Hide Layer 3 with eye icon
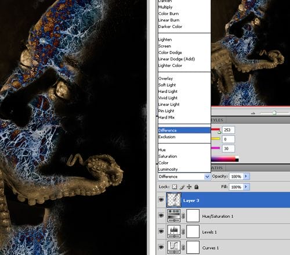The width and height of the screenshot is (290, 255). tap(161, 200)
